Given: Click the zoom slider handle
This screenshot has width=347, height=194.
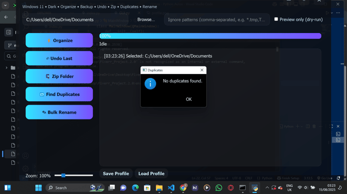Looking at the screenshot, I should pos(63,175).
